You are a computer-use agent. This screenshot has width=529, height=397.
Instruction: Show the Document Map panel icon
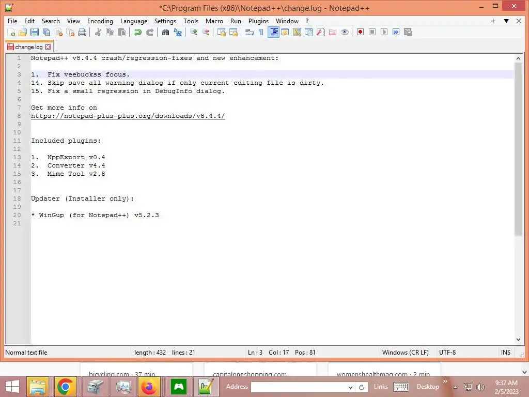[297, 32]
